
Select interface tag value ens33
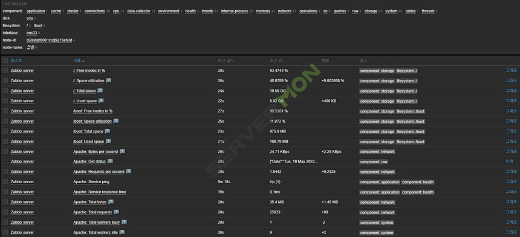click(32, 33)
